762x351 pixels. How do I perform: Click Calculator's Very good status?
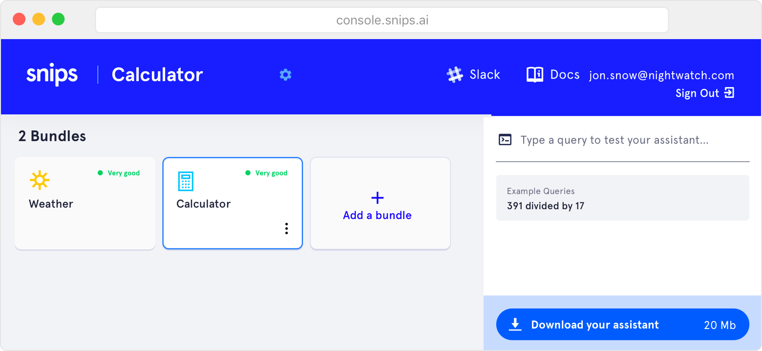pos(266,173)
